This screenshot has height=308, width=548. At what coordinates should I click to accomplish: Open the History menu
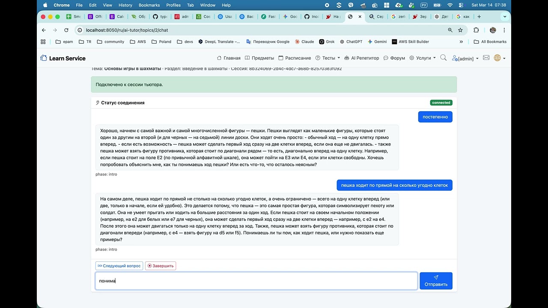coord(125,5)
